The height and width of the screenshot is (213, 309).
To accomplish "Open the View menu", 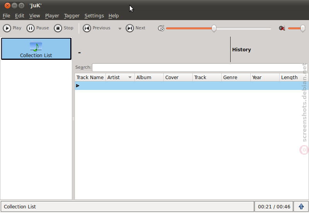I will (34, 16).
